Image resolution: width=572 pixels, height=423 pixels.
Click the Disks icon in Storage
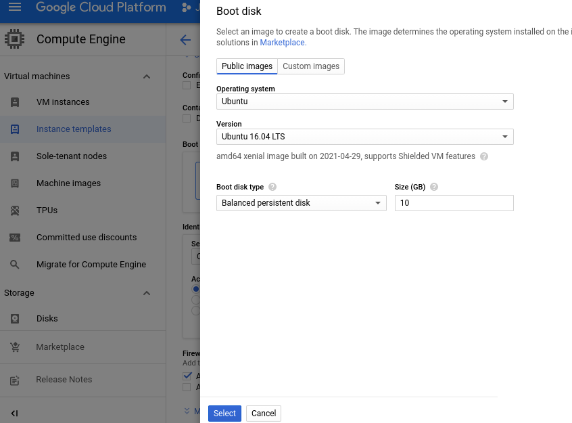(x=15, y=319)
